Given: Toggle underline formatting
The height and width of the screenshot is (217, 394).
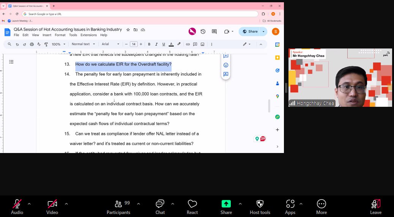Looking at the screenshot, I should (x=164, y=44).
